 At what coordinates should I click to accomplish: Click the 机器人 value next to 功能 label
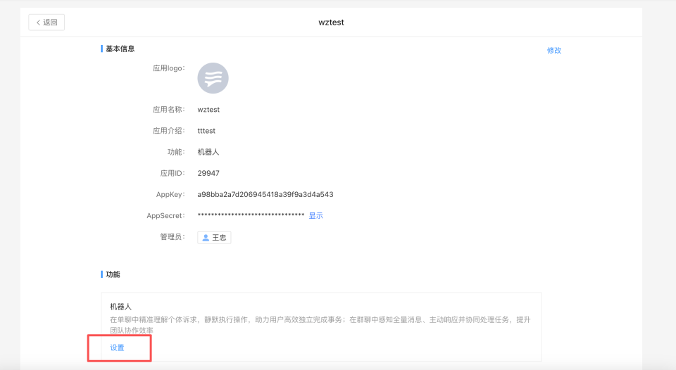coord(208,152)
